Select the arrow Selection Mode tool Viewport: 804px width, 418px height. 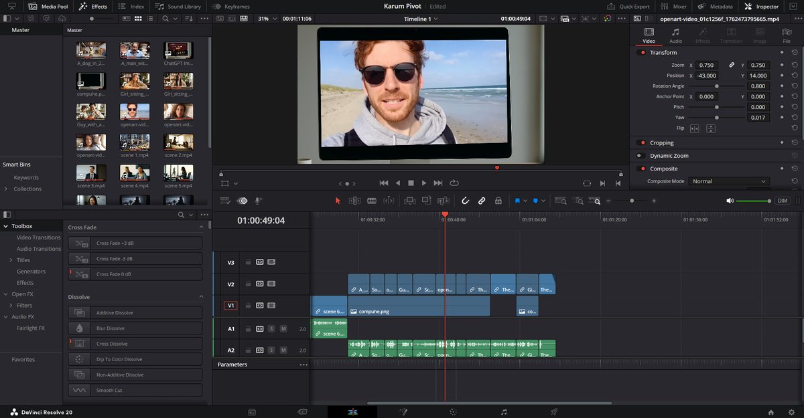(x=338, y=201)
